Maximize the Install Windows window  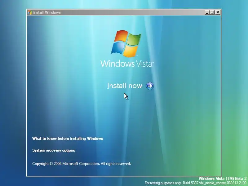point(212,12)
